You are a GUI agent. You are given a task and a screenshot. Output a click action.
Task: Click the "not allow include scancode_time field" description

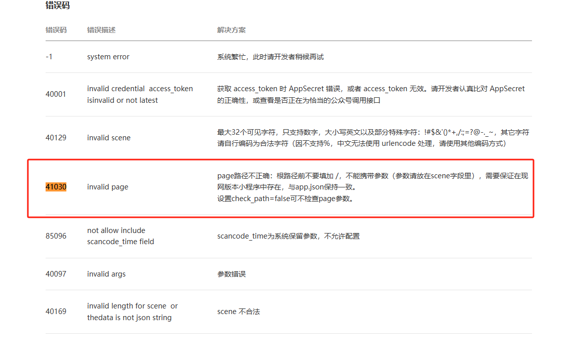(121, 236)
